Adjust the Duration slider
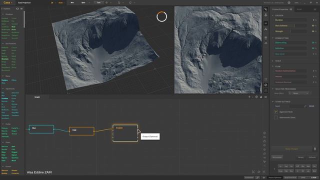Screen dimensions: 320x180 click(290, 20)
